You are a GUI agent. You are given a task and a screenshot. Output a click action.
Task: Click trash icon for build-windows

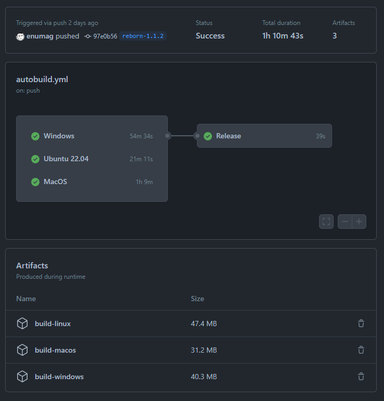point(361,377)
